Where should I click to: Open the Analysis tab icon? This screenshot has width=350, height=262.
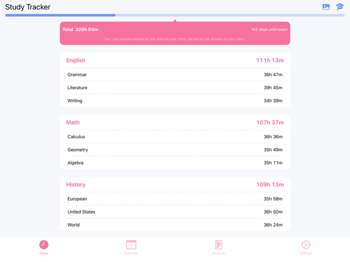(x=218, y=245)
